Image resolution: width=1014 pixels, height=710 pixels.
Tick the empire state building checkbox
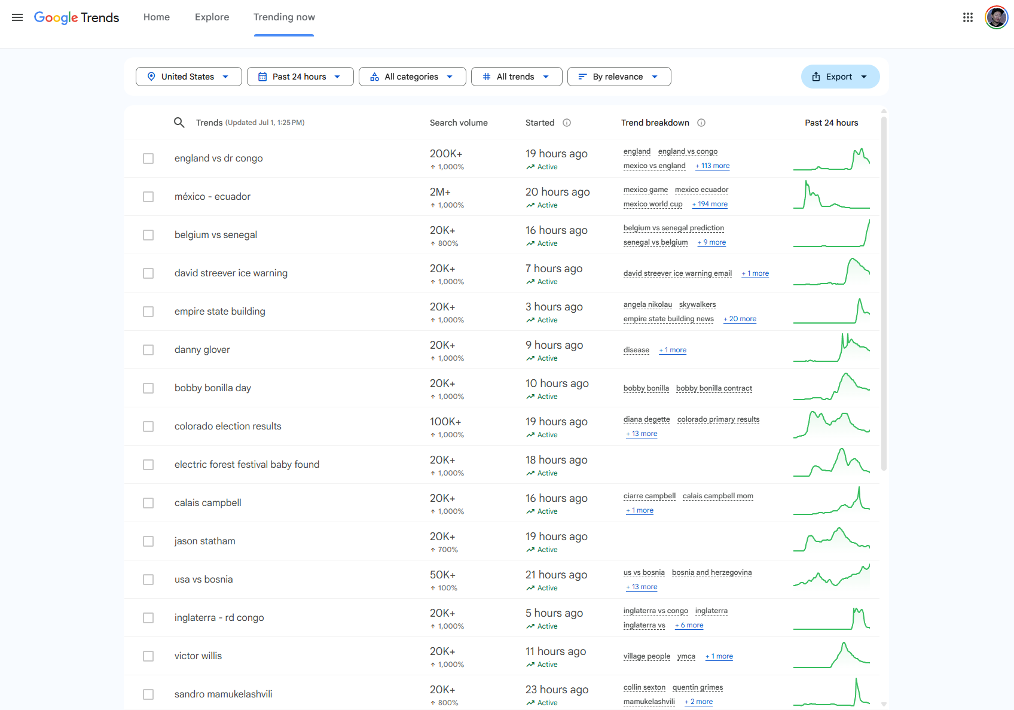click(x=148, y=312)
